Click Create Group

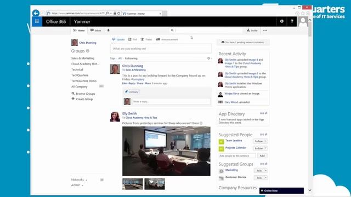(x=82, y=99)
